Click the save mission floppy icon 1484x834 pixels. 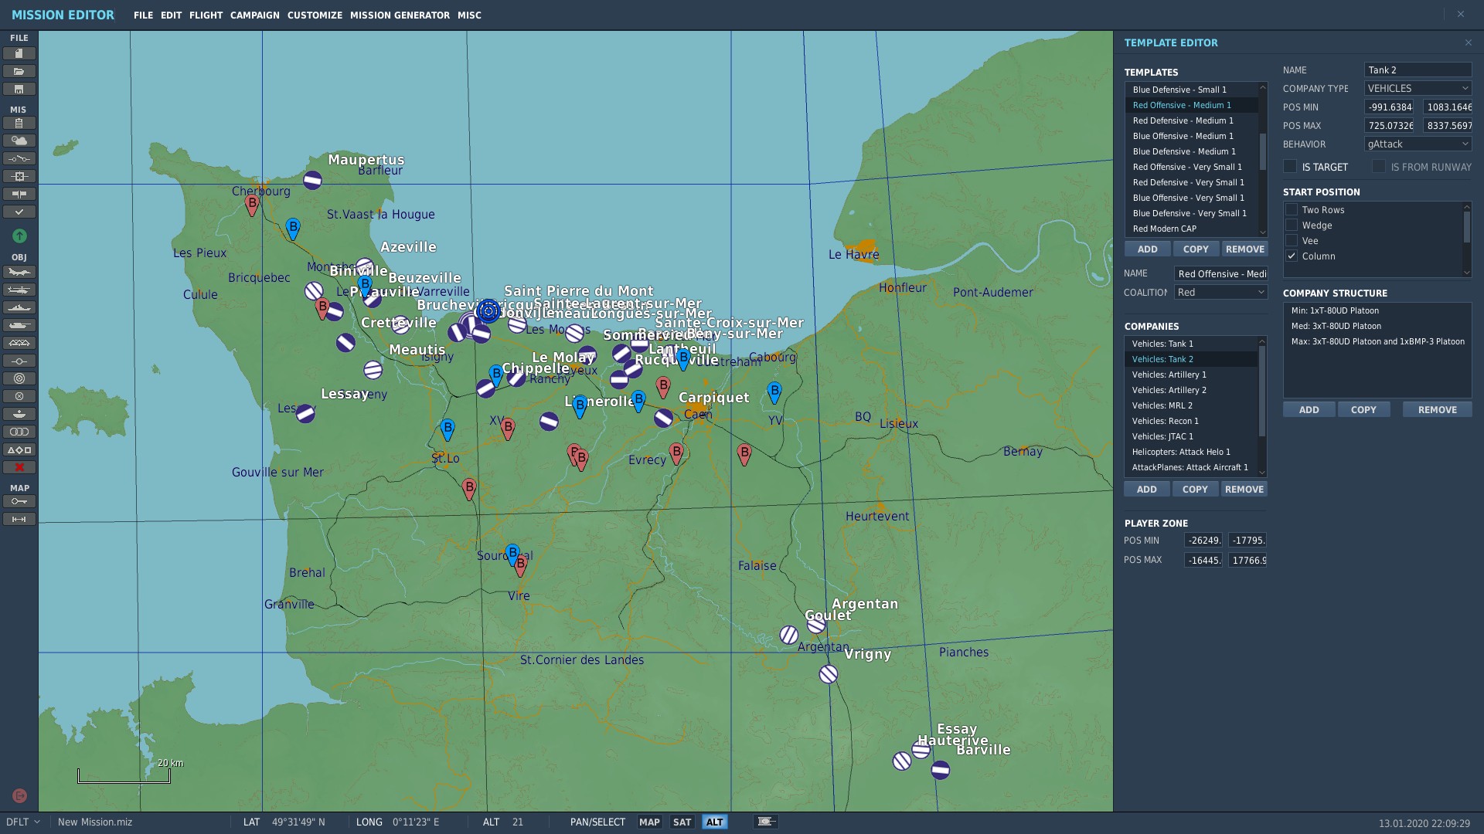[x=19, y=89]
